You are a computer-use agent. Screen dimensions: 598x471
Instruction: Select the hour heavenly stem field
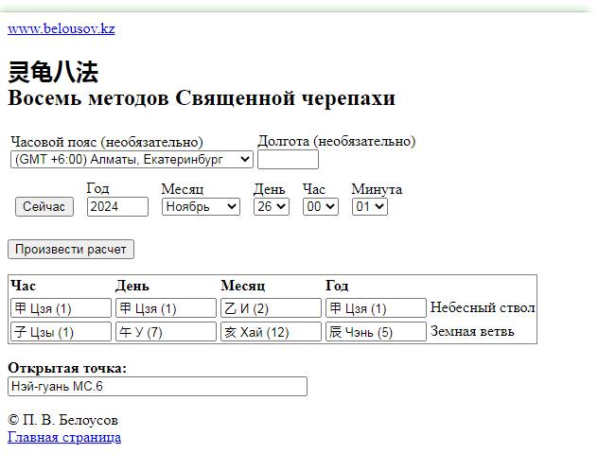point(61,308)
